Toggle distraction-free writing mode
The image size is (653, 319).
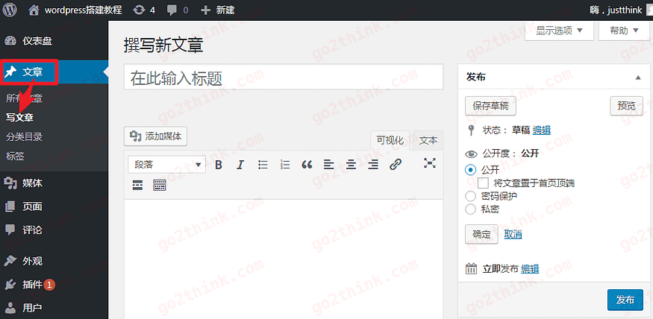tap(429, 163)
